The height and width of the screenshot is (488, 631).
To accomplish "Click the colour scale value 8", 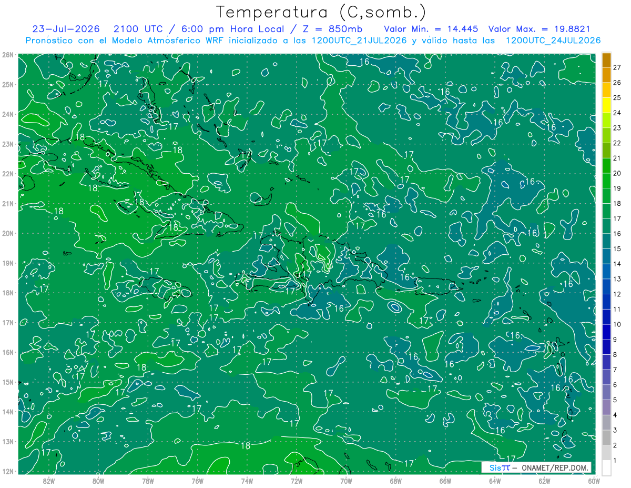I will click(615, 355).
